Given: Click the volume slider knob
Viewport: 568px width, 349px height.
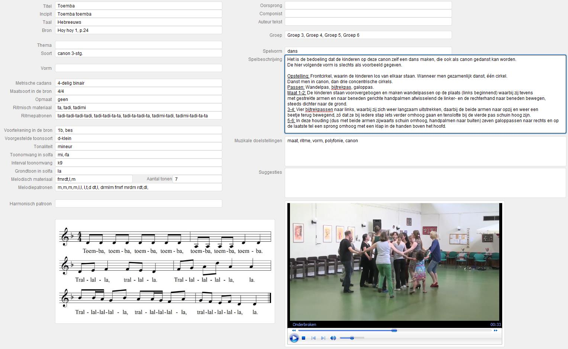Looking at the screenshot, I should pyautogui.click(x=352, y=338).
